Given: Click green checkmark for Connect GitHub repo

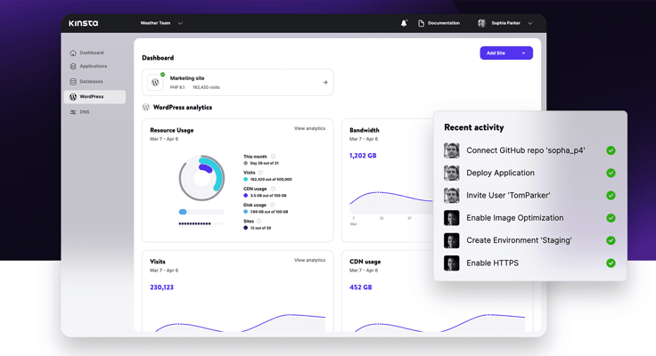Looking at the screenshot, I should [611, 150].
